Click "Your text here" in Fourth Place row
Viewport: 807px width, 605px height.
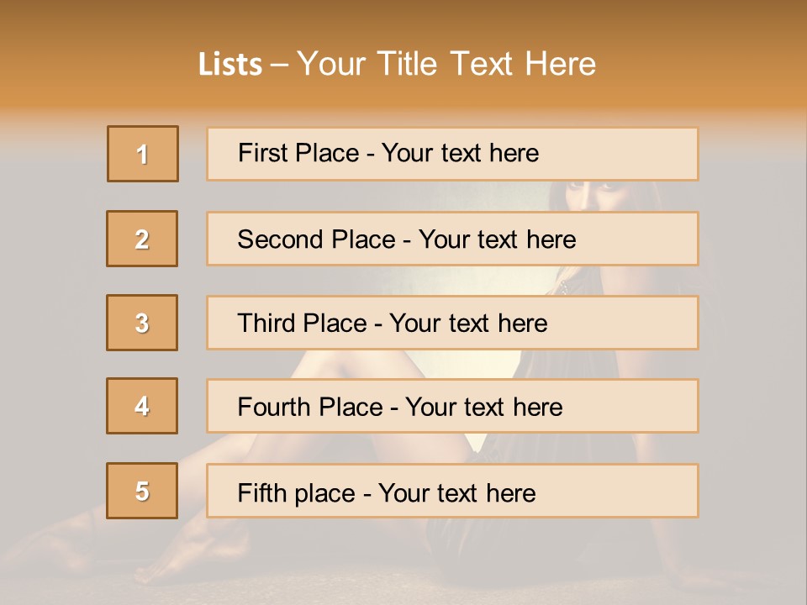pyautogui.click(x=483, y=408)
